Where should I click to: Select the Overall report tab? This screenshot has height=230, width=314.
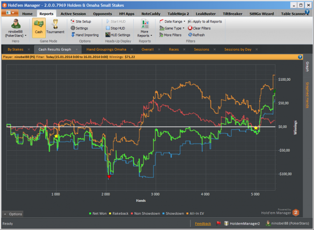click(x=148, y=49)
